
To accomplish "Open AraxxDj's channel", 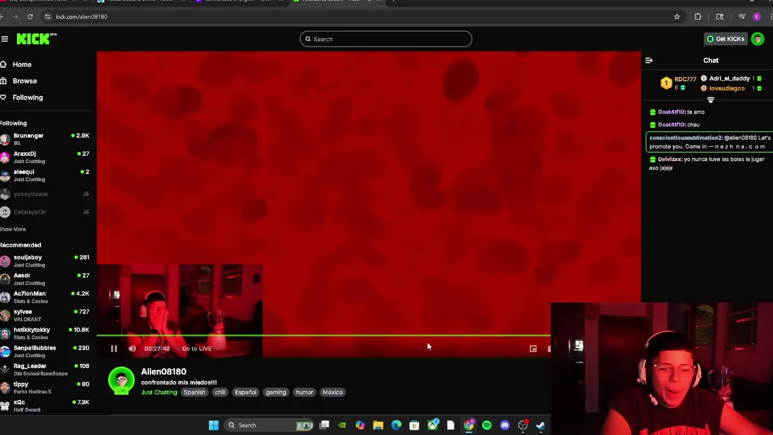I will [45, 157].
